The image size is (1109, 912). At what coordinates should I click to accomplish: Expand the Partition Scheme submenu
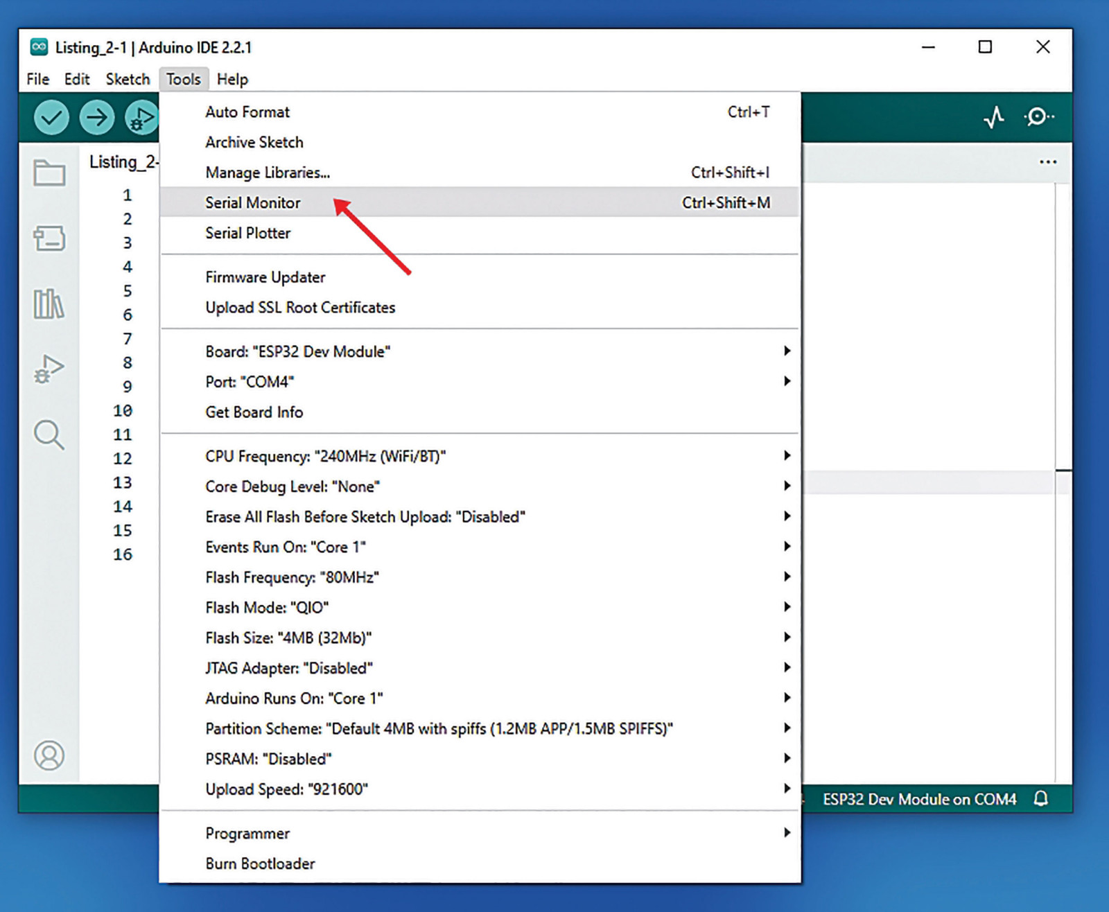pos(480,728)
